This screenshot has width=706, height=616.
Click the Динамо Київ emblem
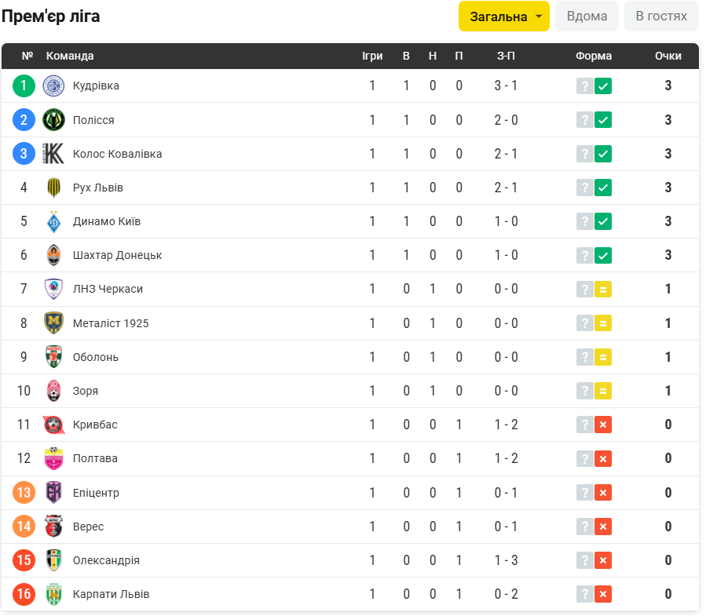coord(53,221)
